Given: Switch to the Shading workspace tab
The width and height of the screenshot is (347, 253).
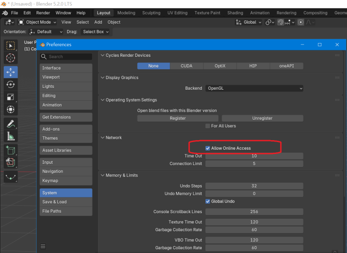Looking at the screenshot, I should coord(235,13).
